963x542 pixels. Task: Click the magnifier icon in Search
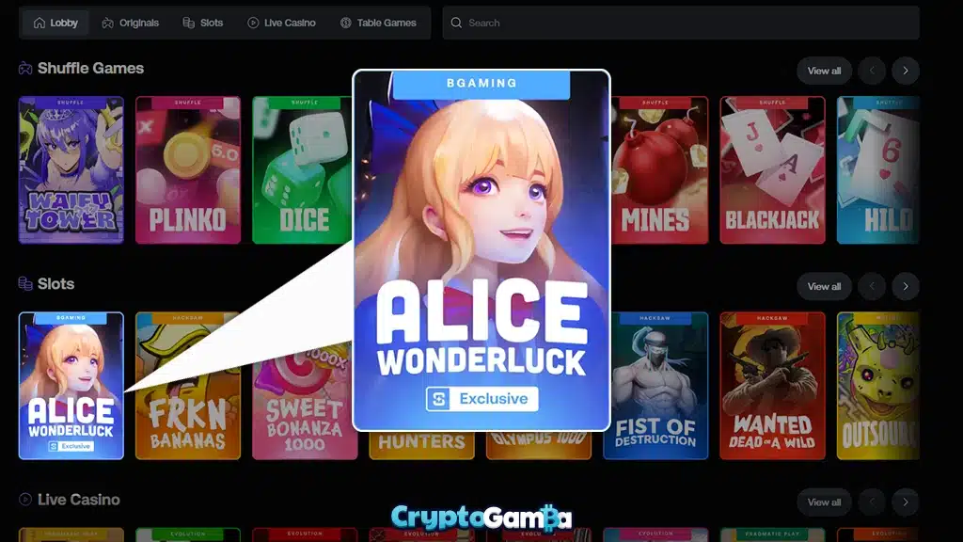pyautogui.click(x=456, y=23)
